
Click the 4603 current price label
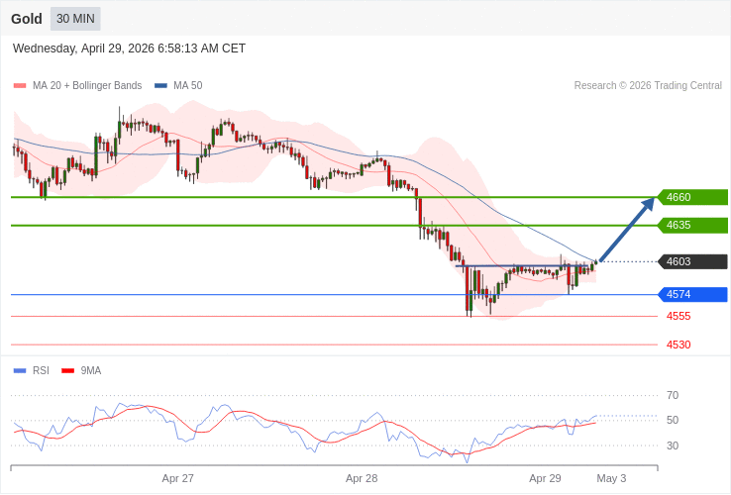(x=692, y=262)
